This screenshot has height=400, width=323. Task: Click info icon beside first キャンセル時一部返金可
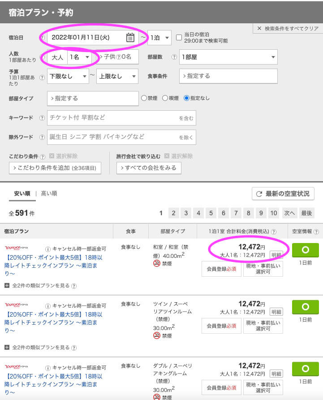tap(47, 249)
